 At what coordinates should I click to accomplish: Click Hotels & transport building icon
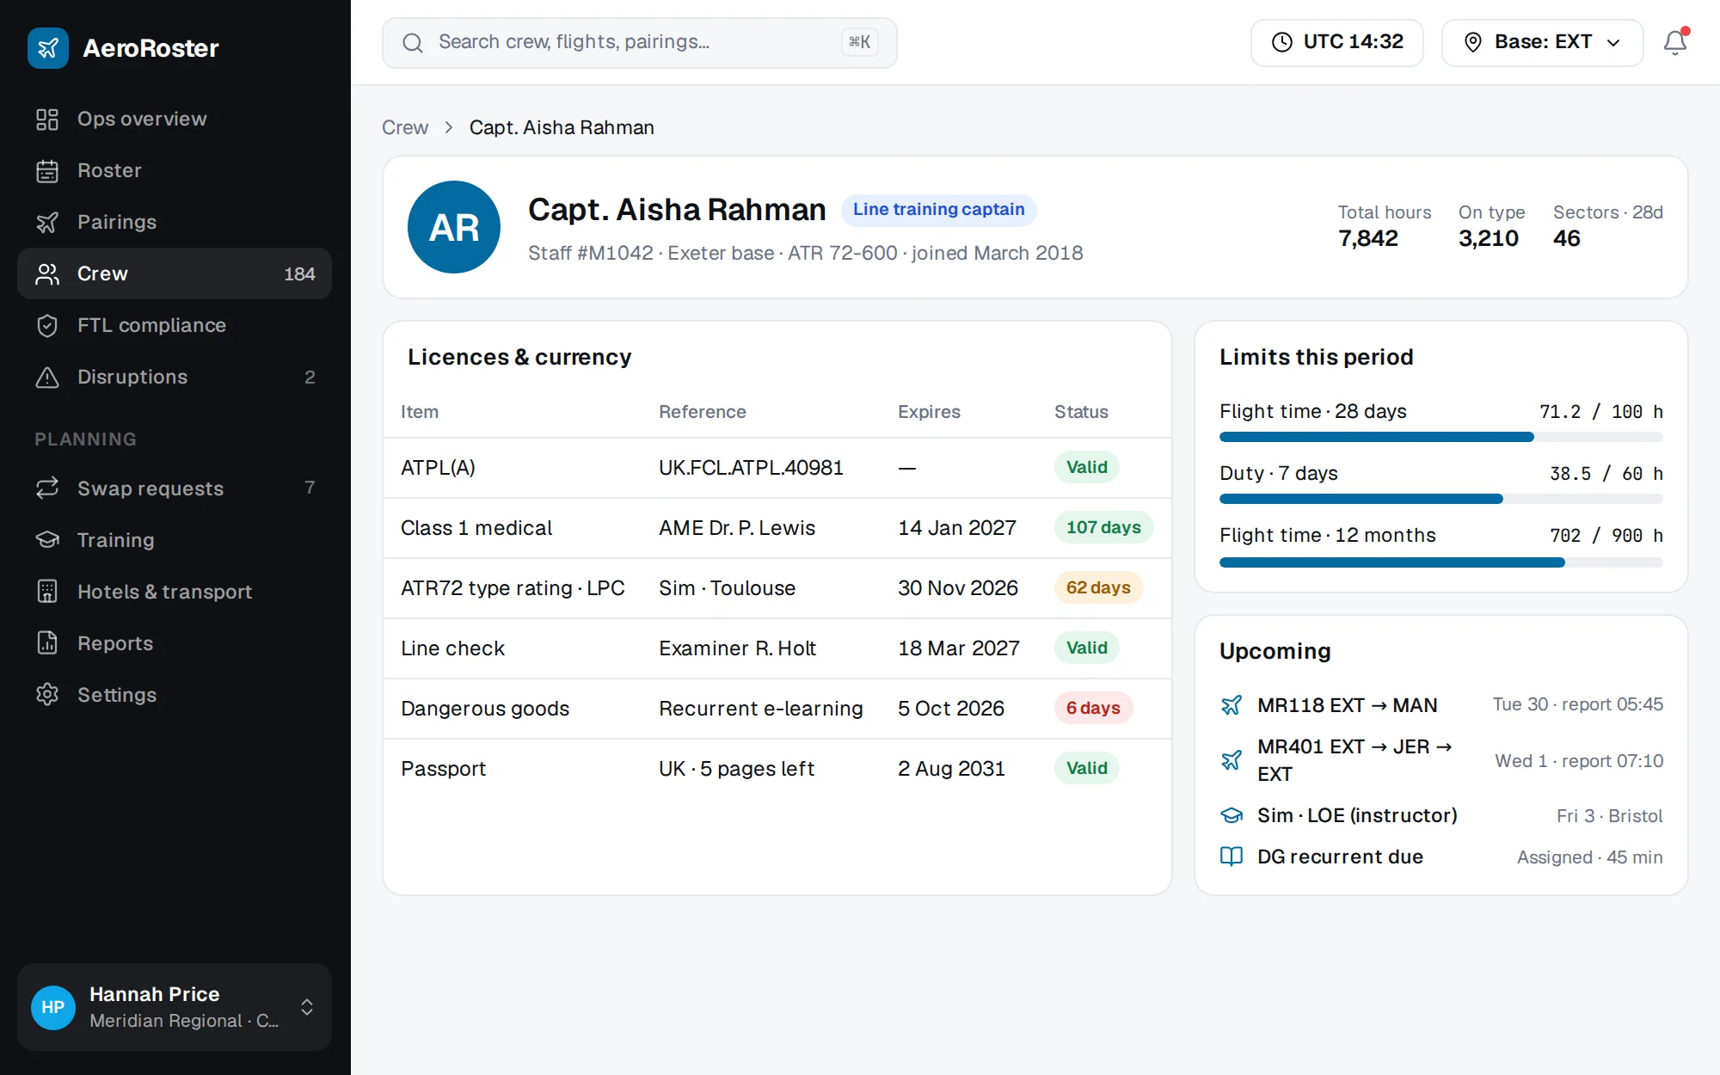pos(47,592)
